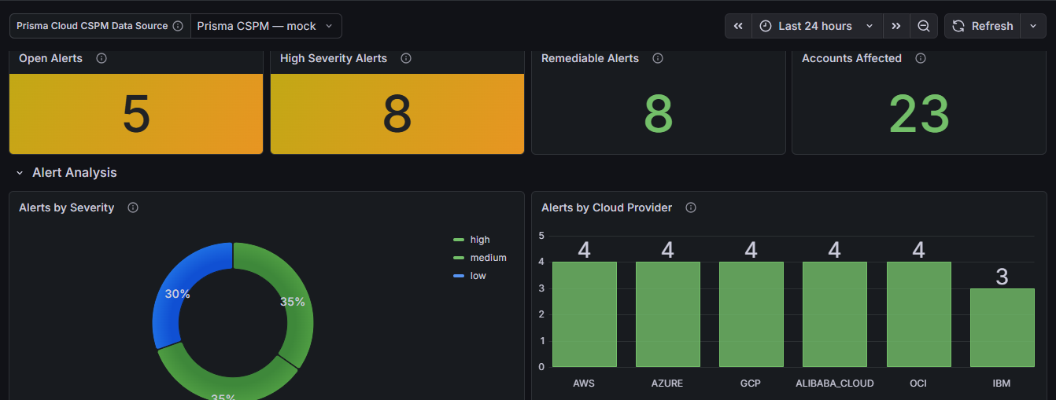Click the AWS bar in chart

tap(584, 314)
